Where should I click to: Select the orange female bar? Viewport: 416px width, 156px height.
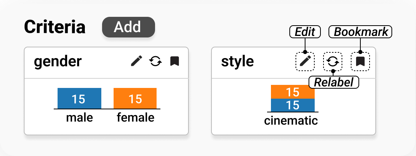coord(135,98)
